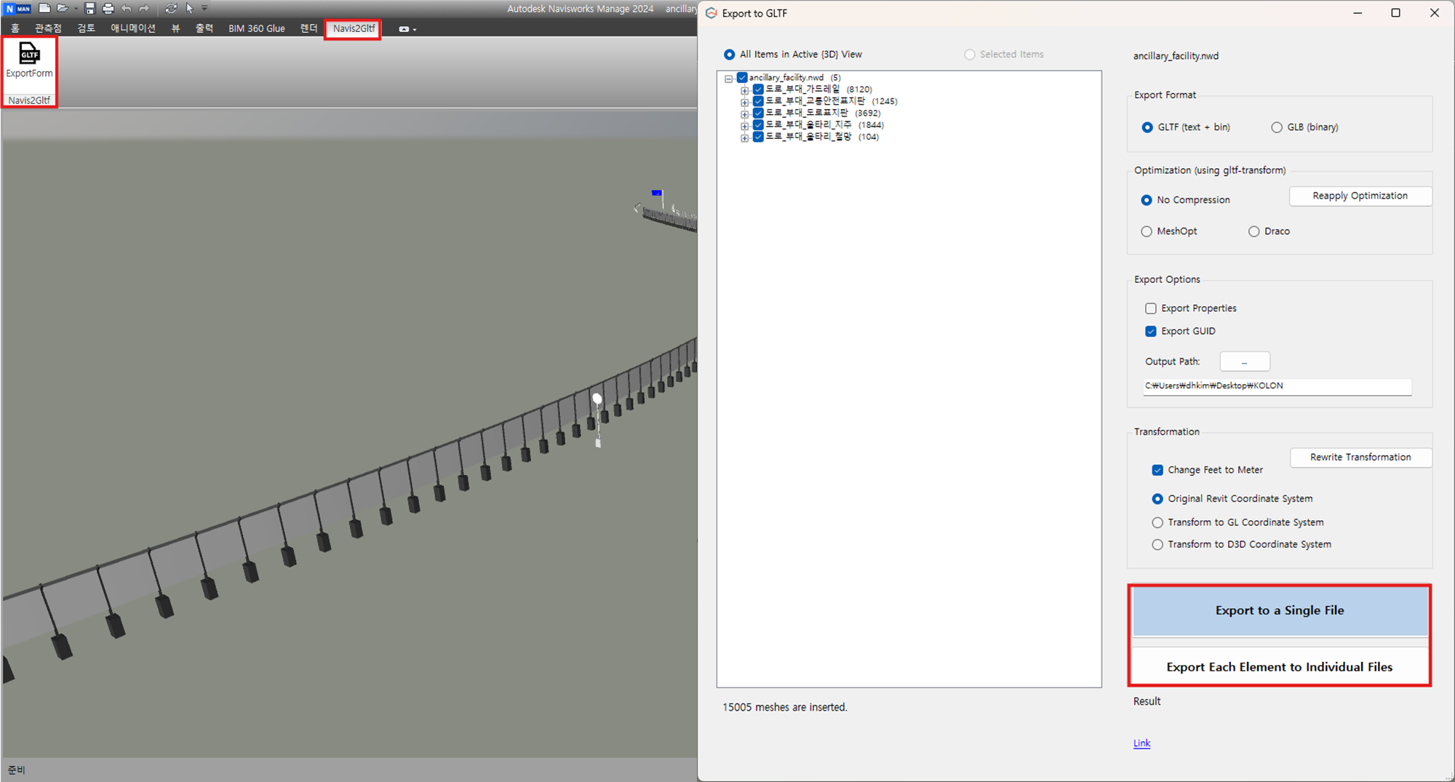Click the ExportForm GLTF icon in ribbon
Image resolution: width=1455 pixels, height=782 pixels.
point(29,61)
